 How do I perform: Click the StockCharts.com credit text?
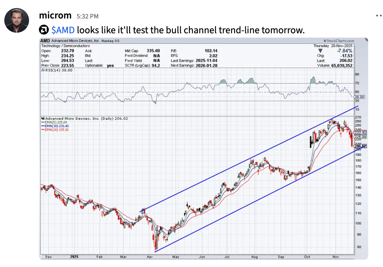[x=339, y=41]
